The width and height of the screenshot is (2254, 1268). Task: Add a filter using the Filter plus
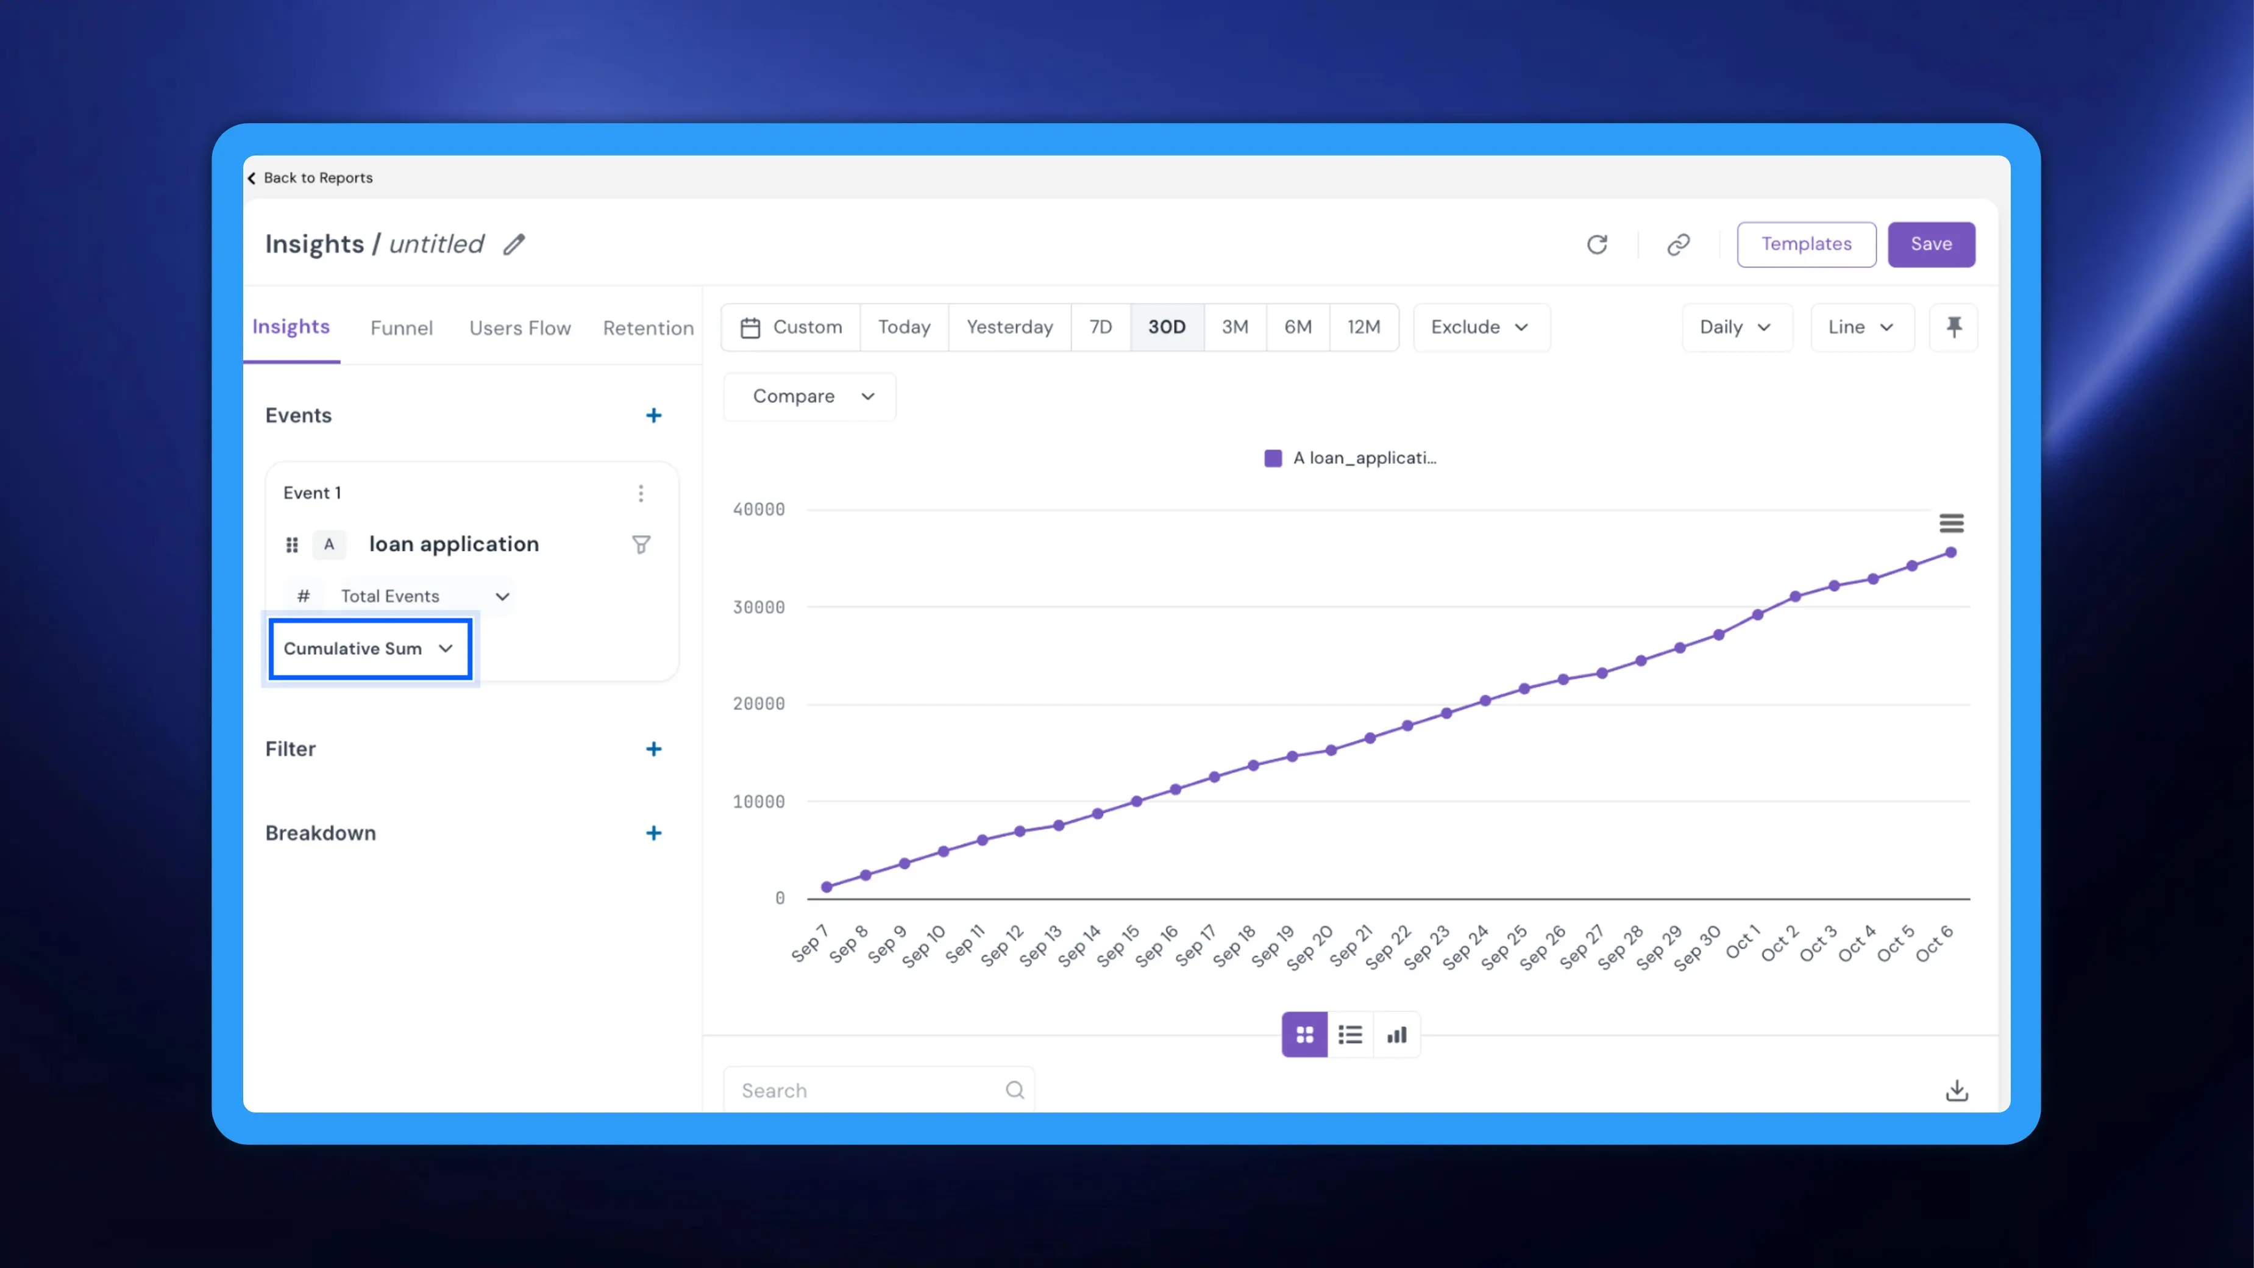click(x=653, y=749)
